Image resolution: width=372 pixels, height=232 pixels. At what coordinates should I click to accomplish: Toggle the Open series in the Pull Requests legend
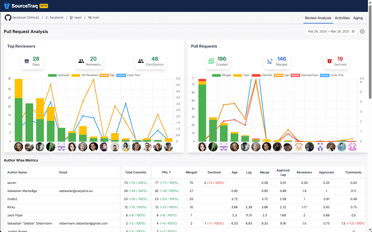(242, 75)
